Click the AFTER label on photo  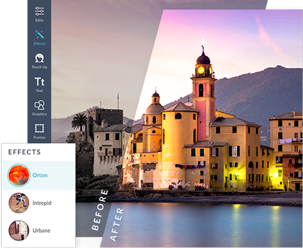click(x=116, y=224)
